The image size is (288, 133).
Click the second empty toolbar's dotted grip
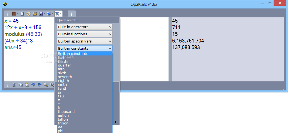click(x=72, y=14)
